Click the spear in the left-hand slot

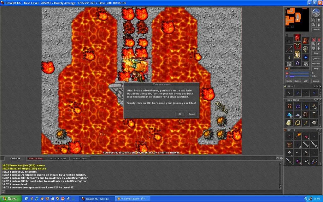coord(289,50)
